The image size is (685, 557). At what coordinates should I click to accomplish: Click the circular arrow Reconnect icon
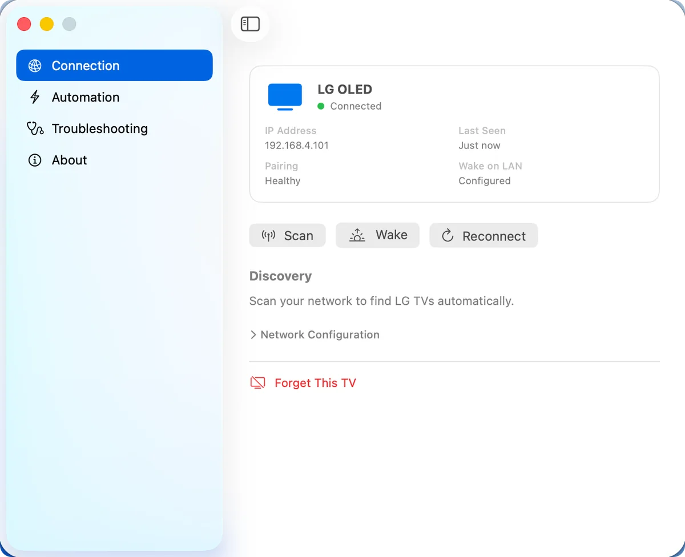[x=448, y=236]
